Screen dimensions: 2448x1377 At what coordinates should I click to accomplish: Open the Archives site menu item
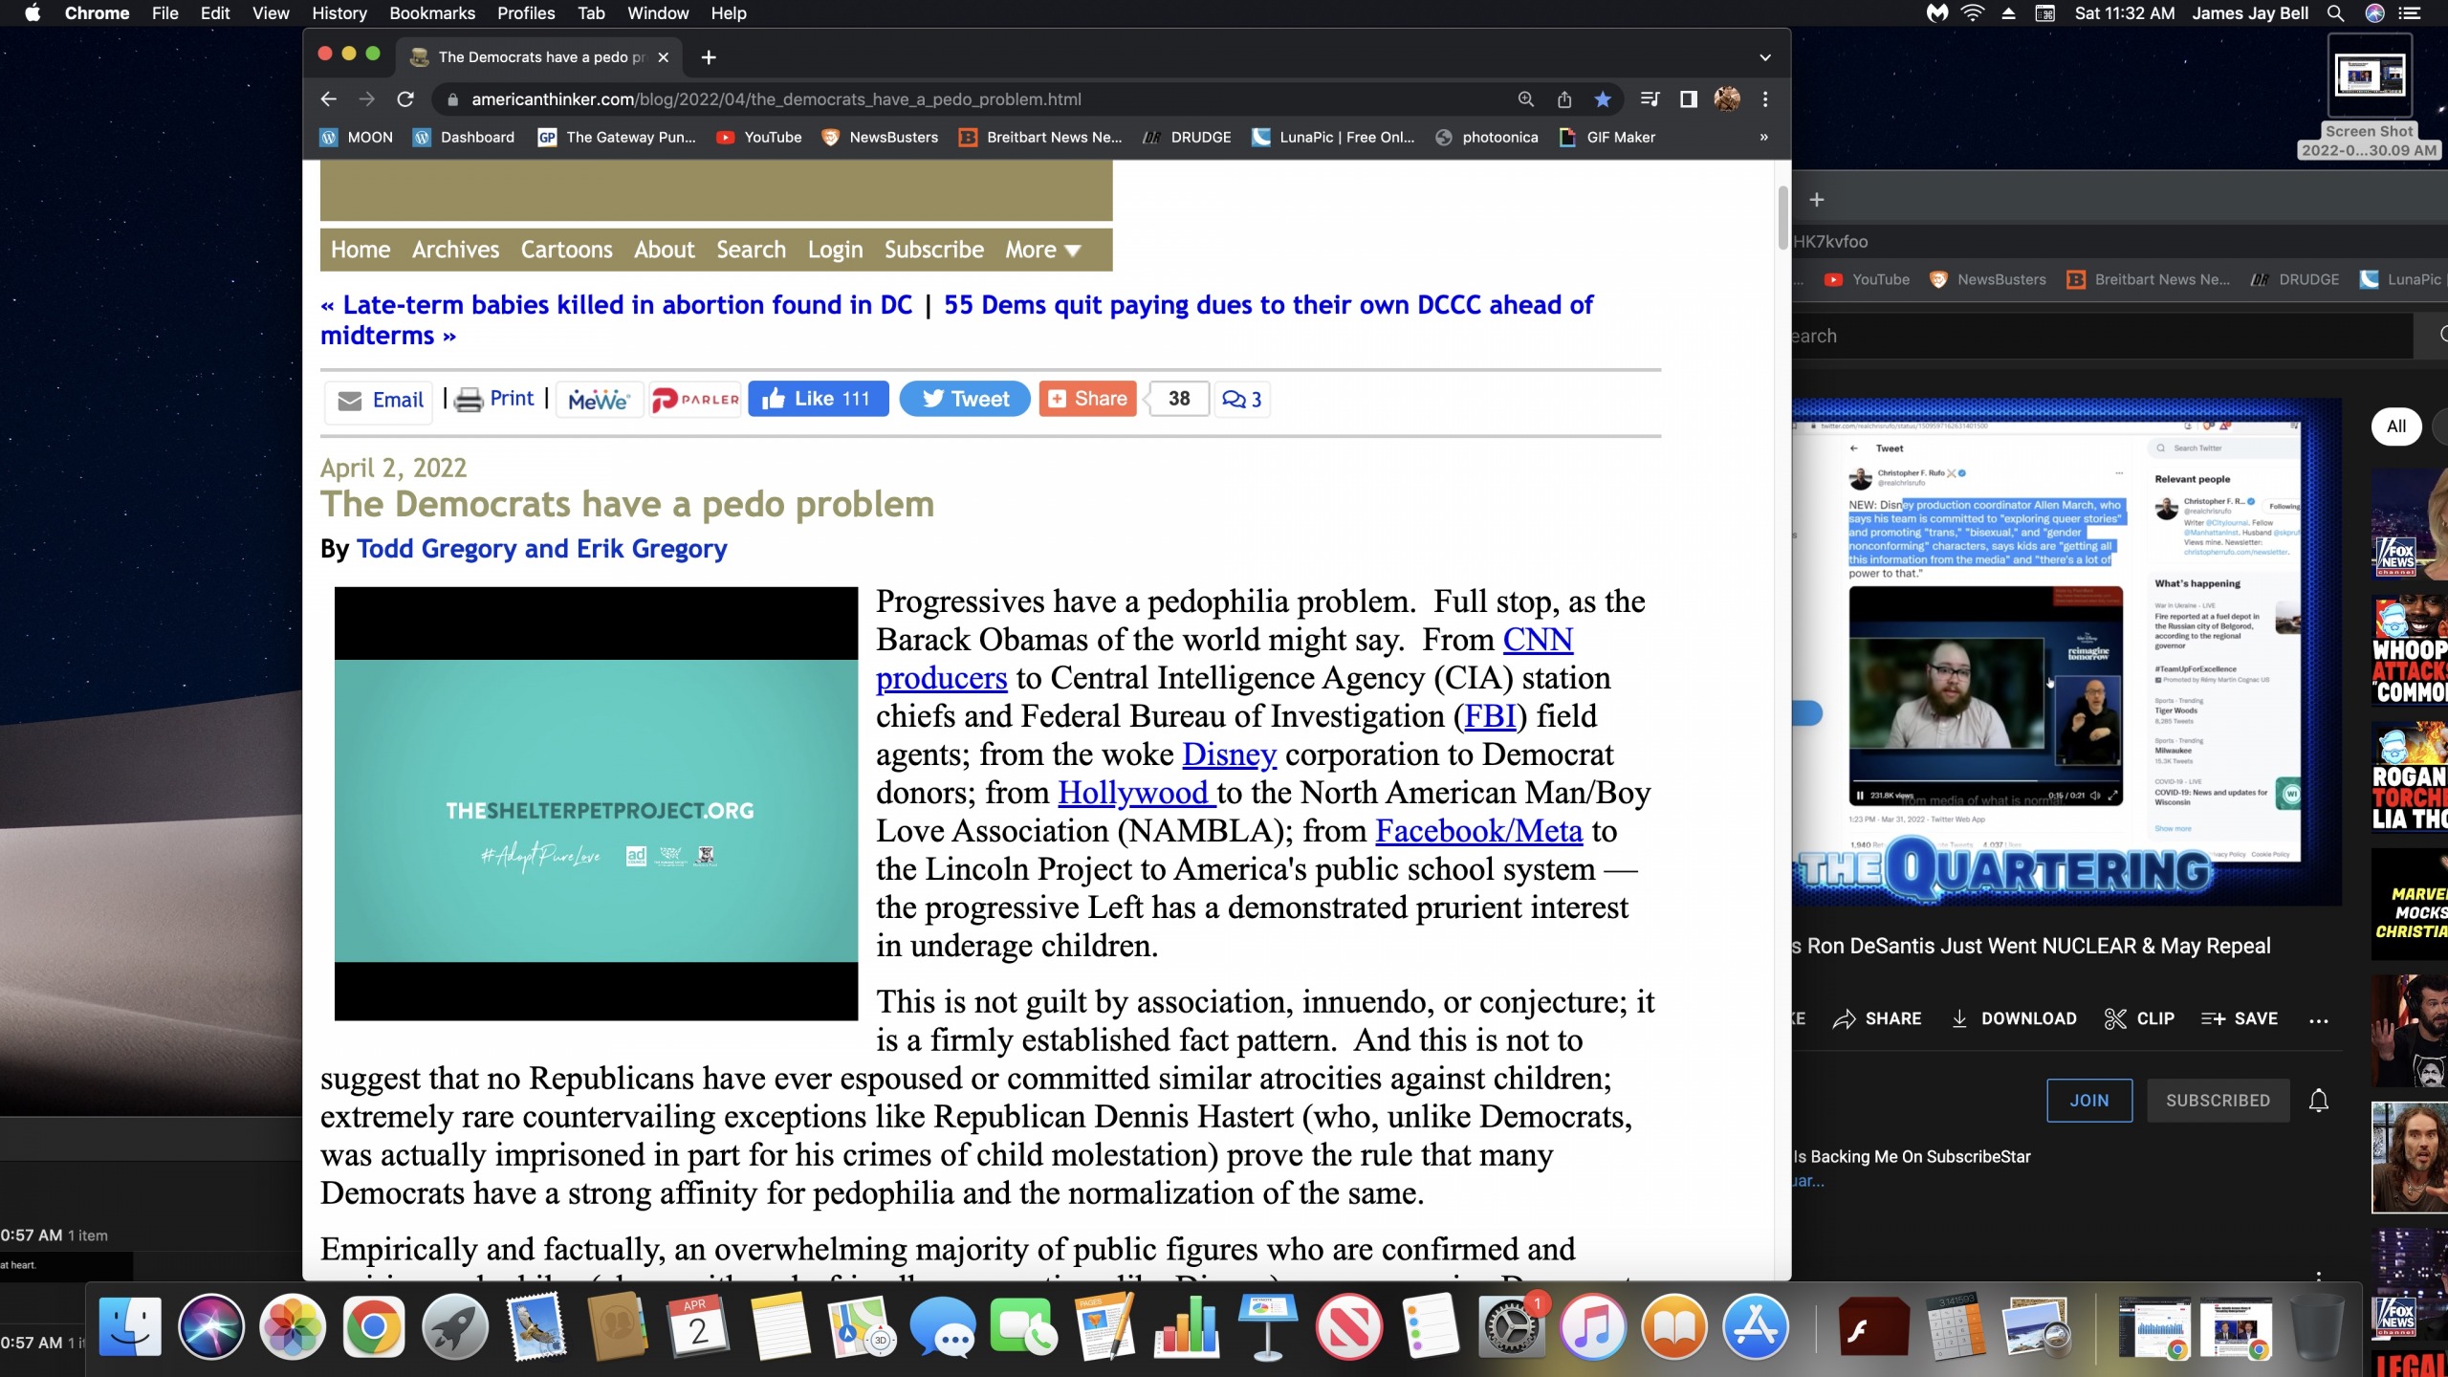coord(455,250)
